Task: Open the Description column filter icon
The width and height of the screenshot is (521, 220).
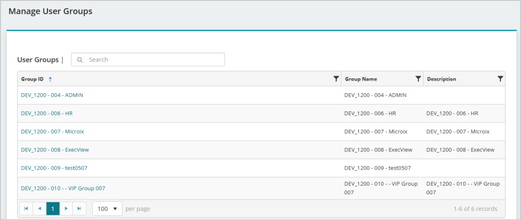Action: 500,79
